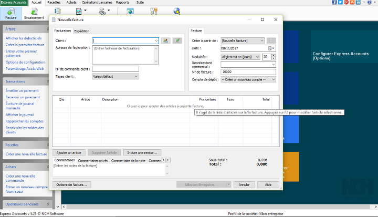This screenshot has width=378, height=217.
Task: Click the select client people icon
Action: pos(165,40)
